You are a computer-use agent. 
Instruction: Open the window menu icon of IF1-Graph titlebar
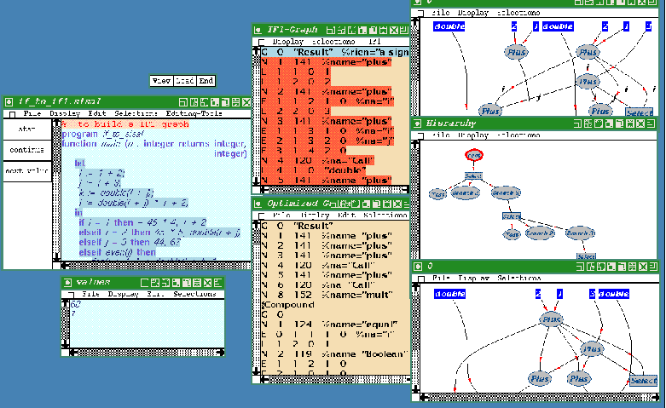tap(258, 30)
